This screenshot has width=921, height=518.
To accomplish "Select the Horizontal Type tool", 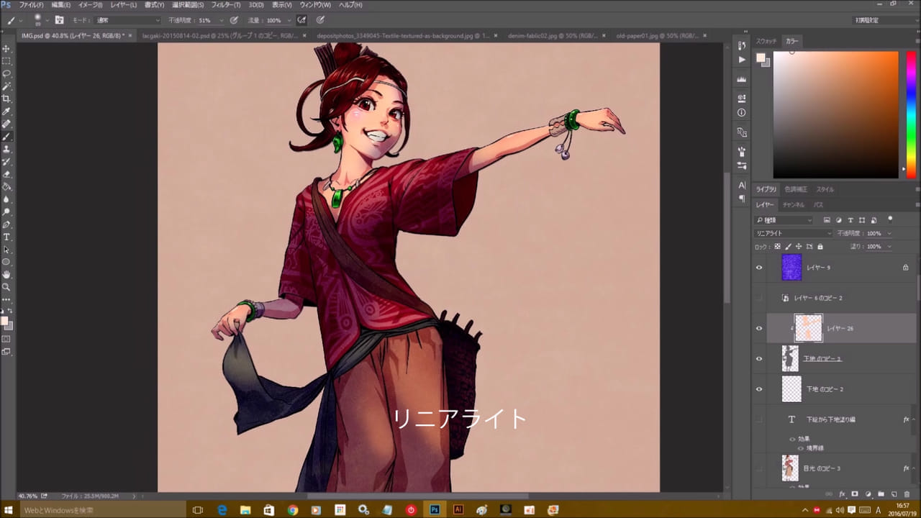I will 6,237.
